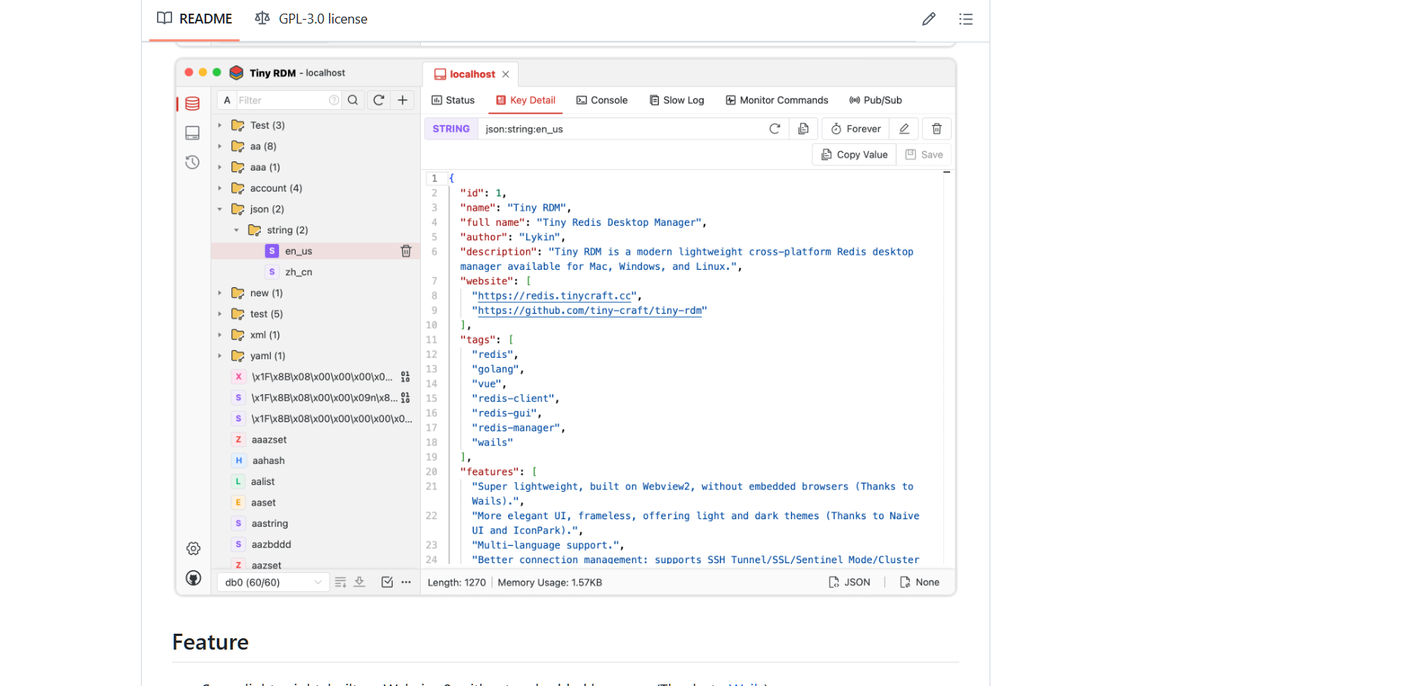Open the Slow Log tab
Viewport: 1418px width, 686px height.
point(676,100)
